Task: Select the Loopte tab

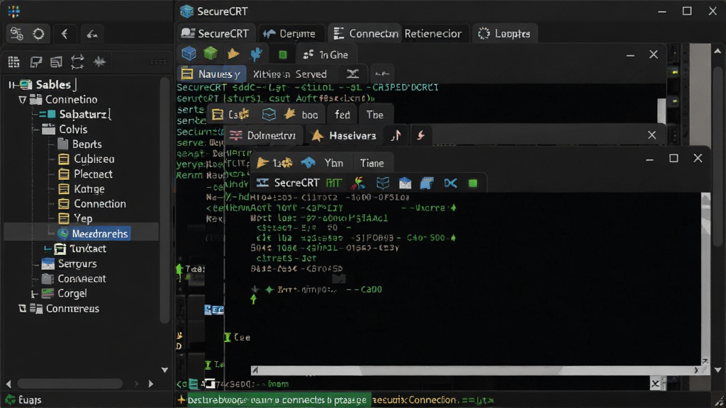Action: click(504, 34)
